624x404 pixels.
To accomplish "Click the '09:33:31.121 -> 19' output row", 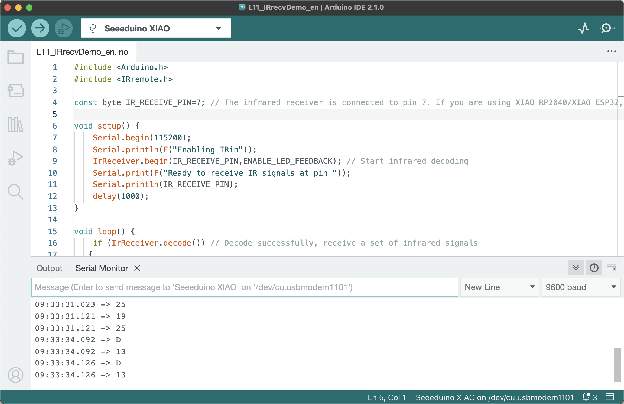I will coord(80,316).
